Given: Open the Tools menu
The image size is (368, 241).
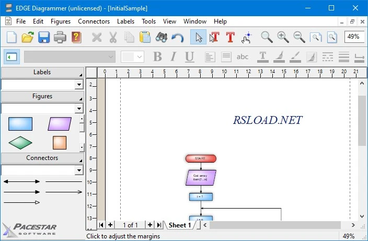Looking at the screenshot, I should click(x=148, y=21).
